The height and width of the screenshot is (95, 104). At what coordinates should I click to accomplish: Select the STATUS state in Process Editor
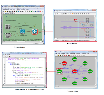(x=59, y=71)
